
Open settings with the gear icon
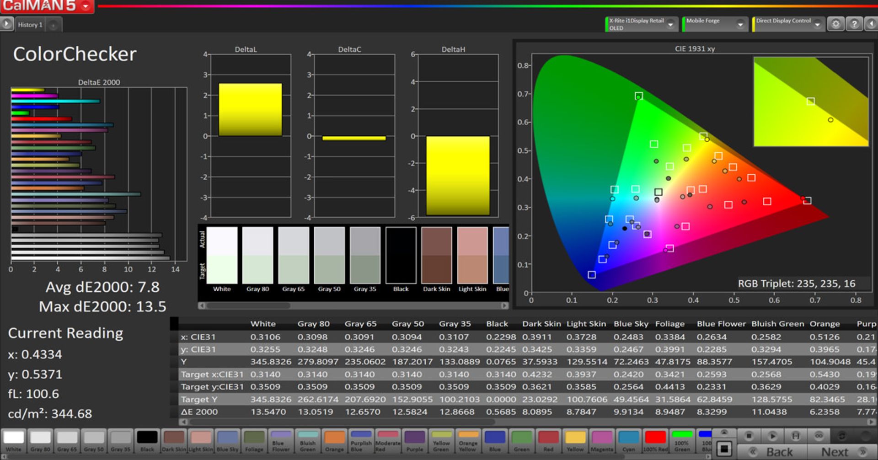point(835,24)
